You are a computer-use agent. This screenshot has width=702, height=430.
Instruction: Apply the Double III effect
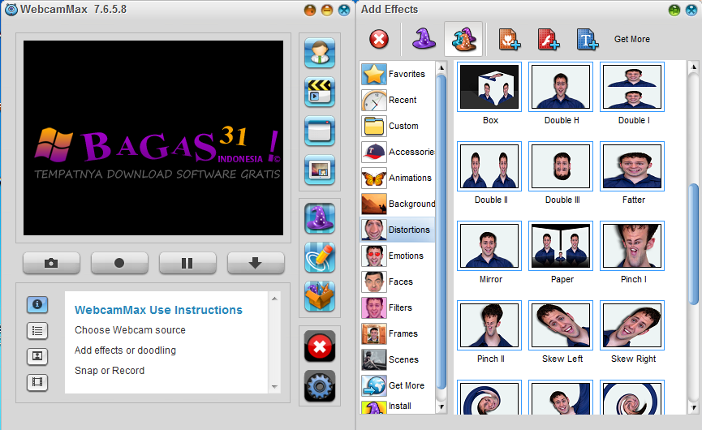pos(561,166)
